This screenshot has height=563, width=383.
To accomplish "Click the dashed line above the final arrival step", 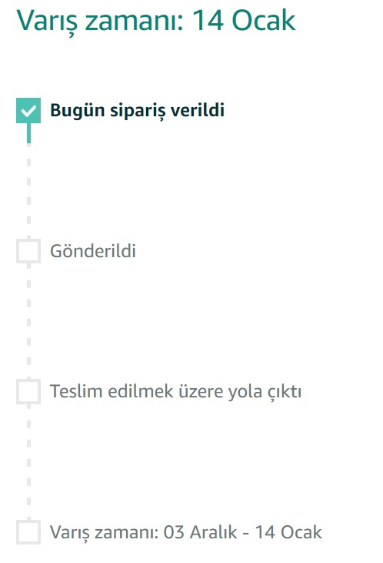I will [x=28, y=462].
